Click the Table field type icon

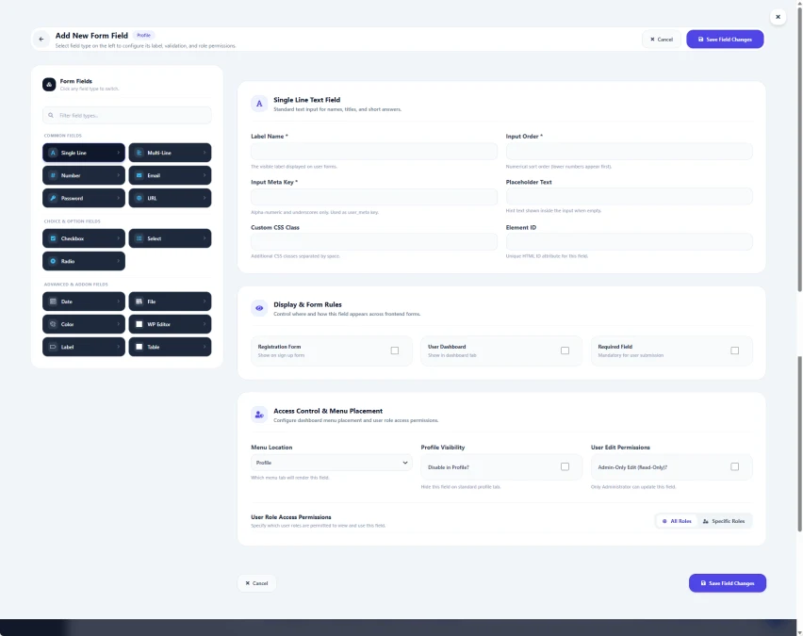139,347
